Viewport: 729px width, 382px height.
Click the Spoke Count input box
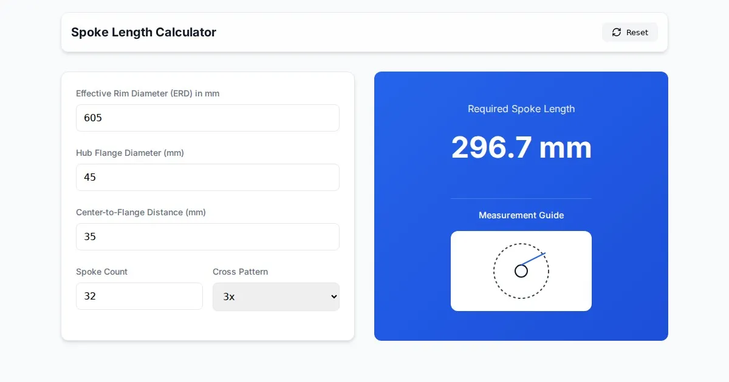pos(139,296)
